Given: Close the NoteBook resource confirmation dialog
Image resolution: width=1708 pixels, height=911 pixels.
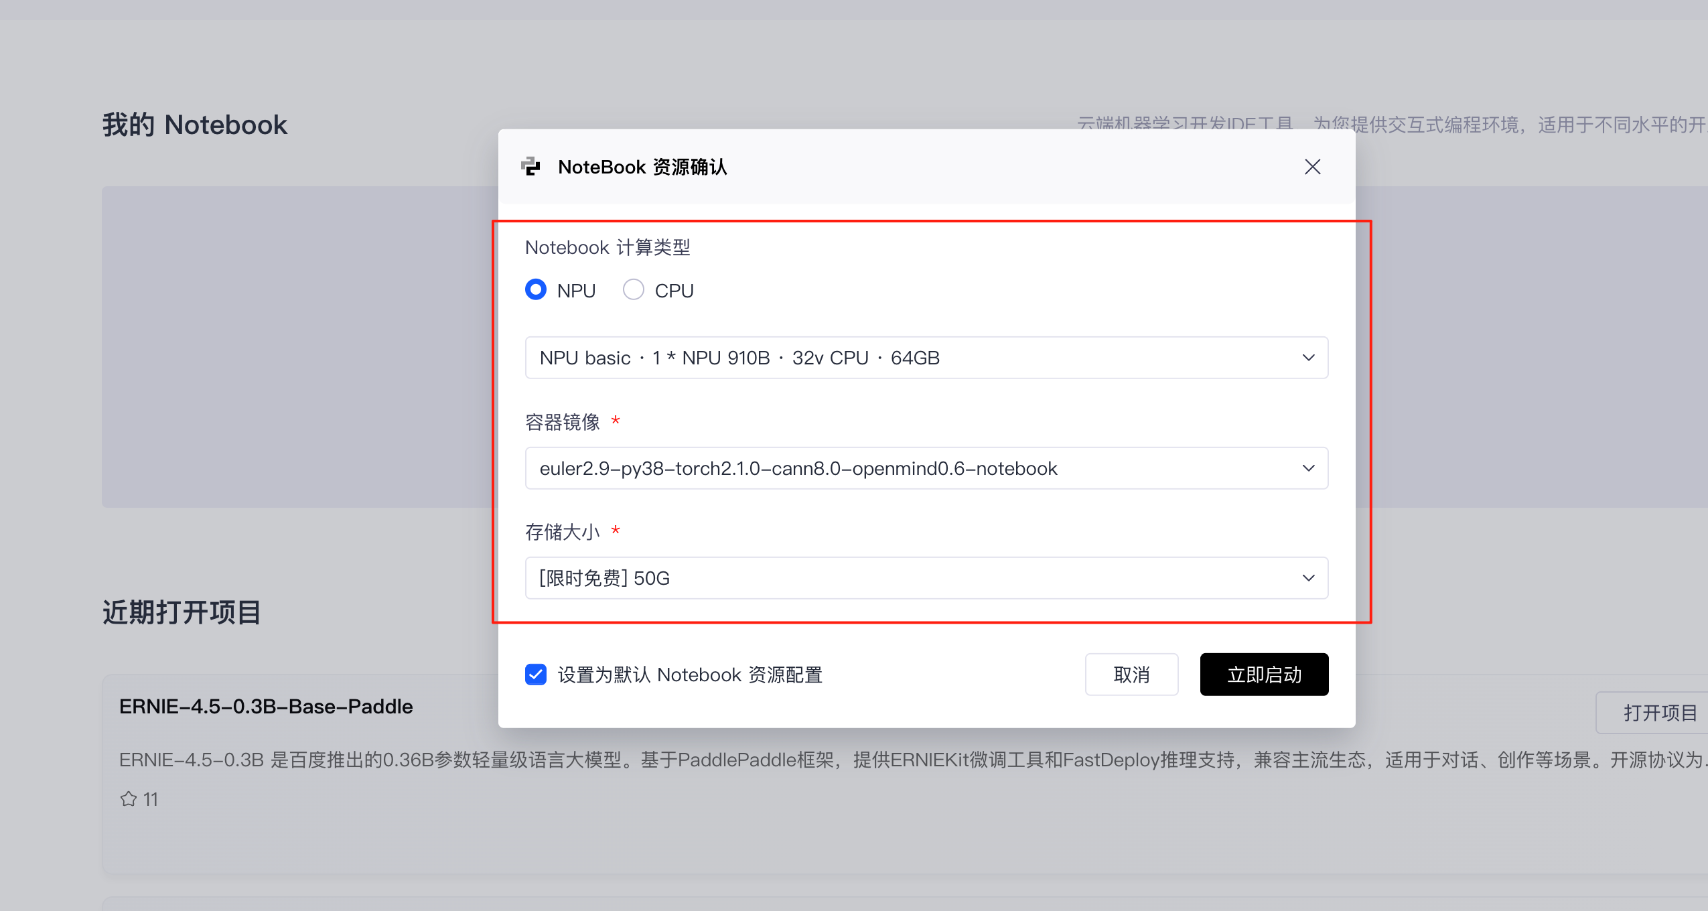Looking at the screenshot, I should 1312,167.
